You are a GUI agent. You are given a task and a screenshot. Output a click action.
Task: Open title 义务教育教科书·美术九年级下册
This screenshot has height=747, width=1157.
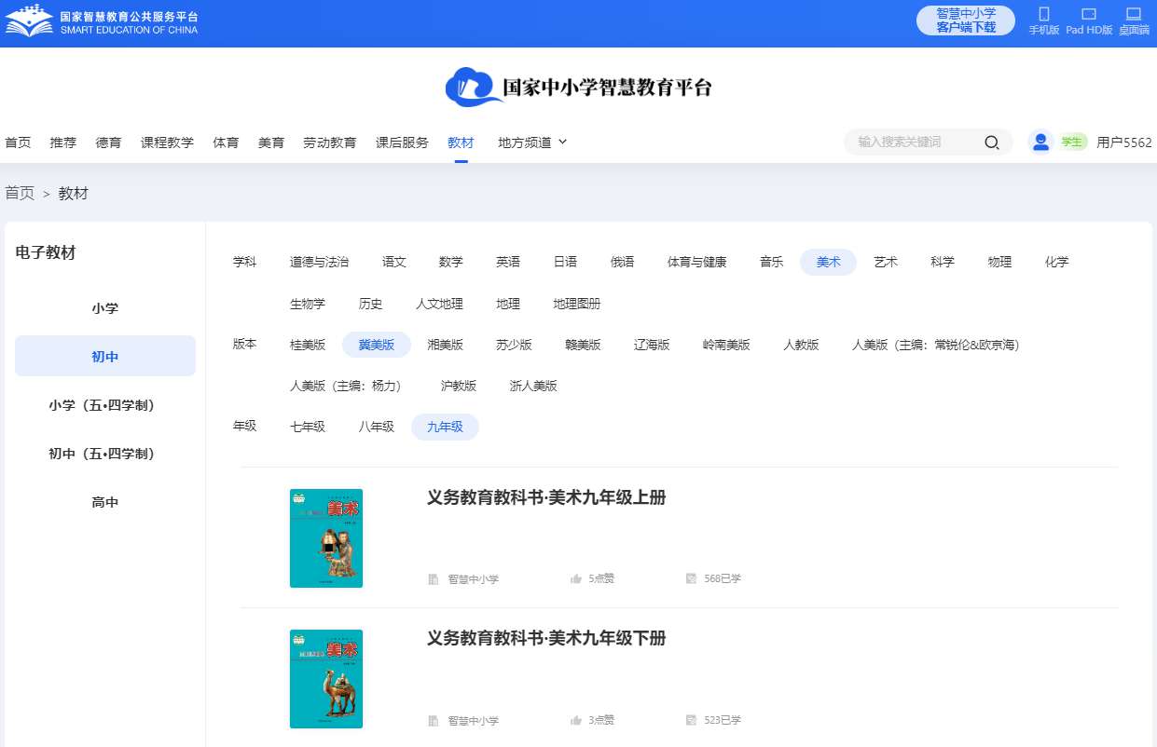tap(546, 638)
